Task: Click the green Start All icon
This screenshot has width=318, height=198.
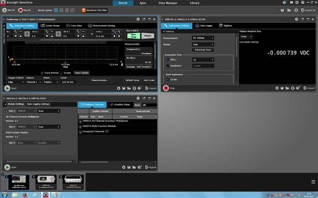Action: 5,10
